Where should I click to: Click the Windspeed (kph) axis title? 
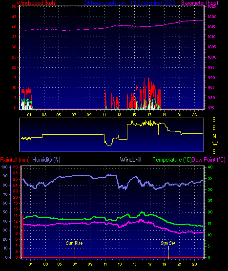pos(37,3)
